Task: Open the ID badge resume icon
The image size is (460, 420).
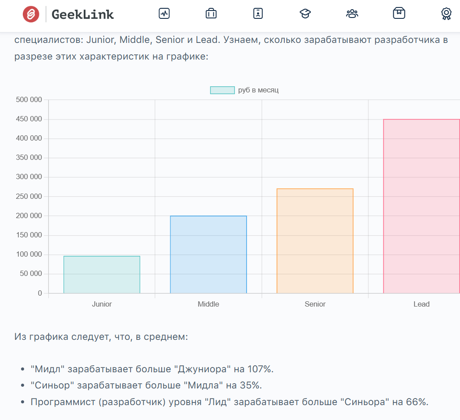Action: point(258,14)
